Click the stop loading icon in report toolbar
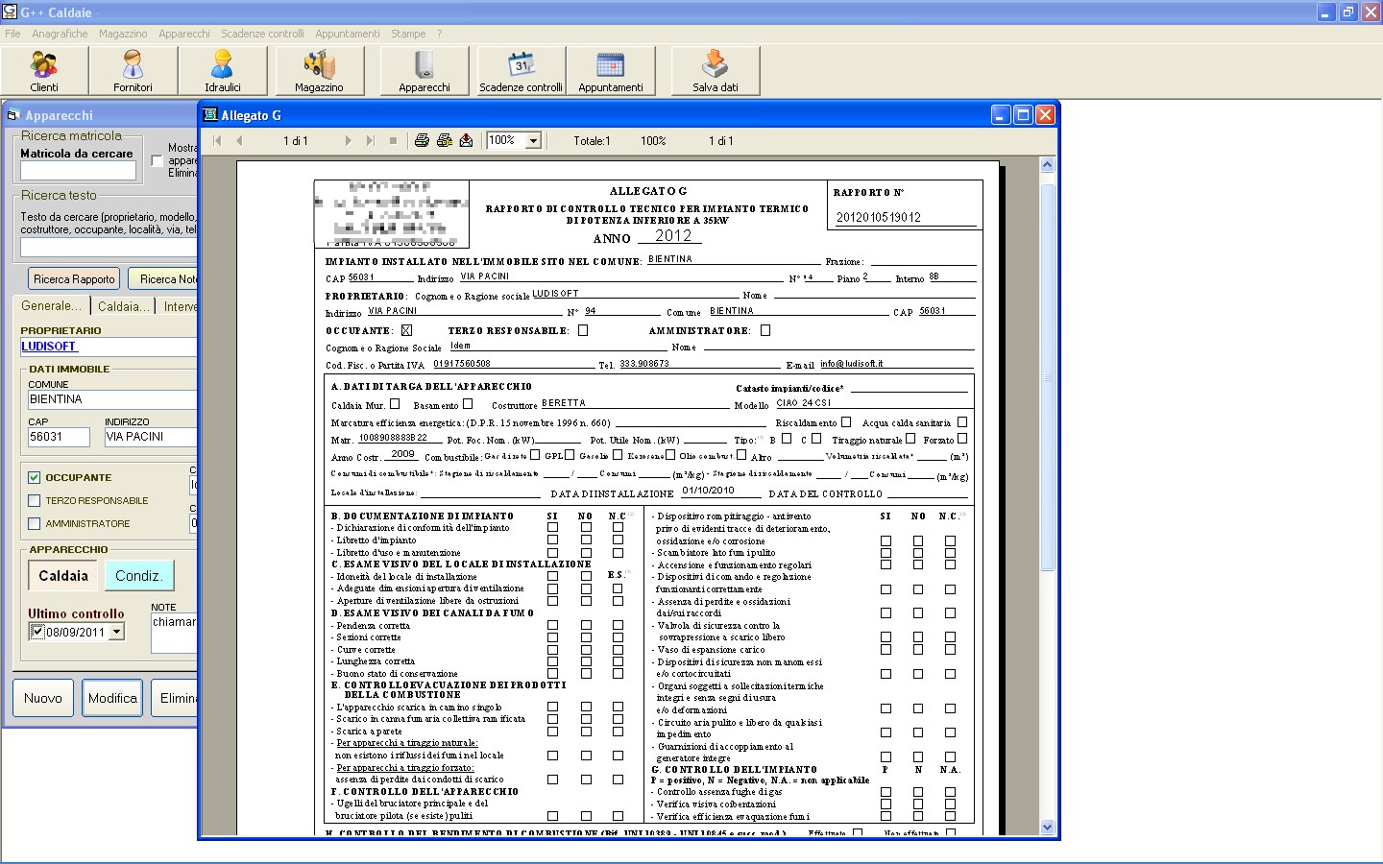This screenshot has height=864, width=1383. [x=393, y=140]
